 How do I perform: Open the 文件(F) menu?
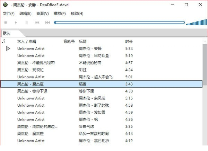(9, 14)
